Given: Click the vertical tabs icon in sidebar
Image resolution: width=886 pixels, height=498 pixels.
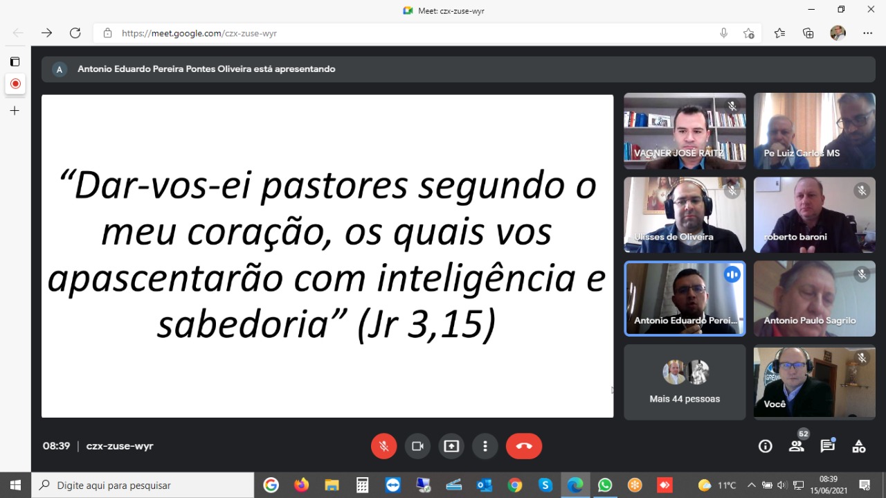Looking at the screenshot, I should pyautogui.click(x=15, y=62).
